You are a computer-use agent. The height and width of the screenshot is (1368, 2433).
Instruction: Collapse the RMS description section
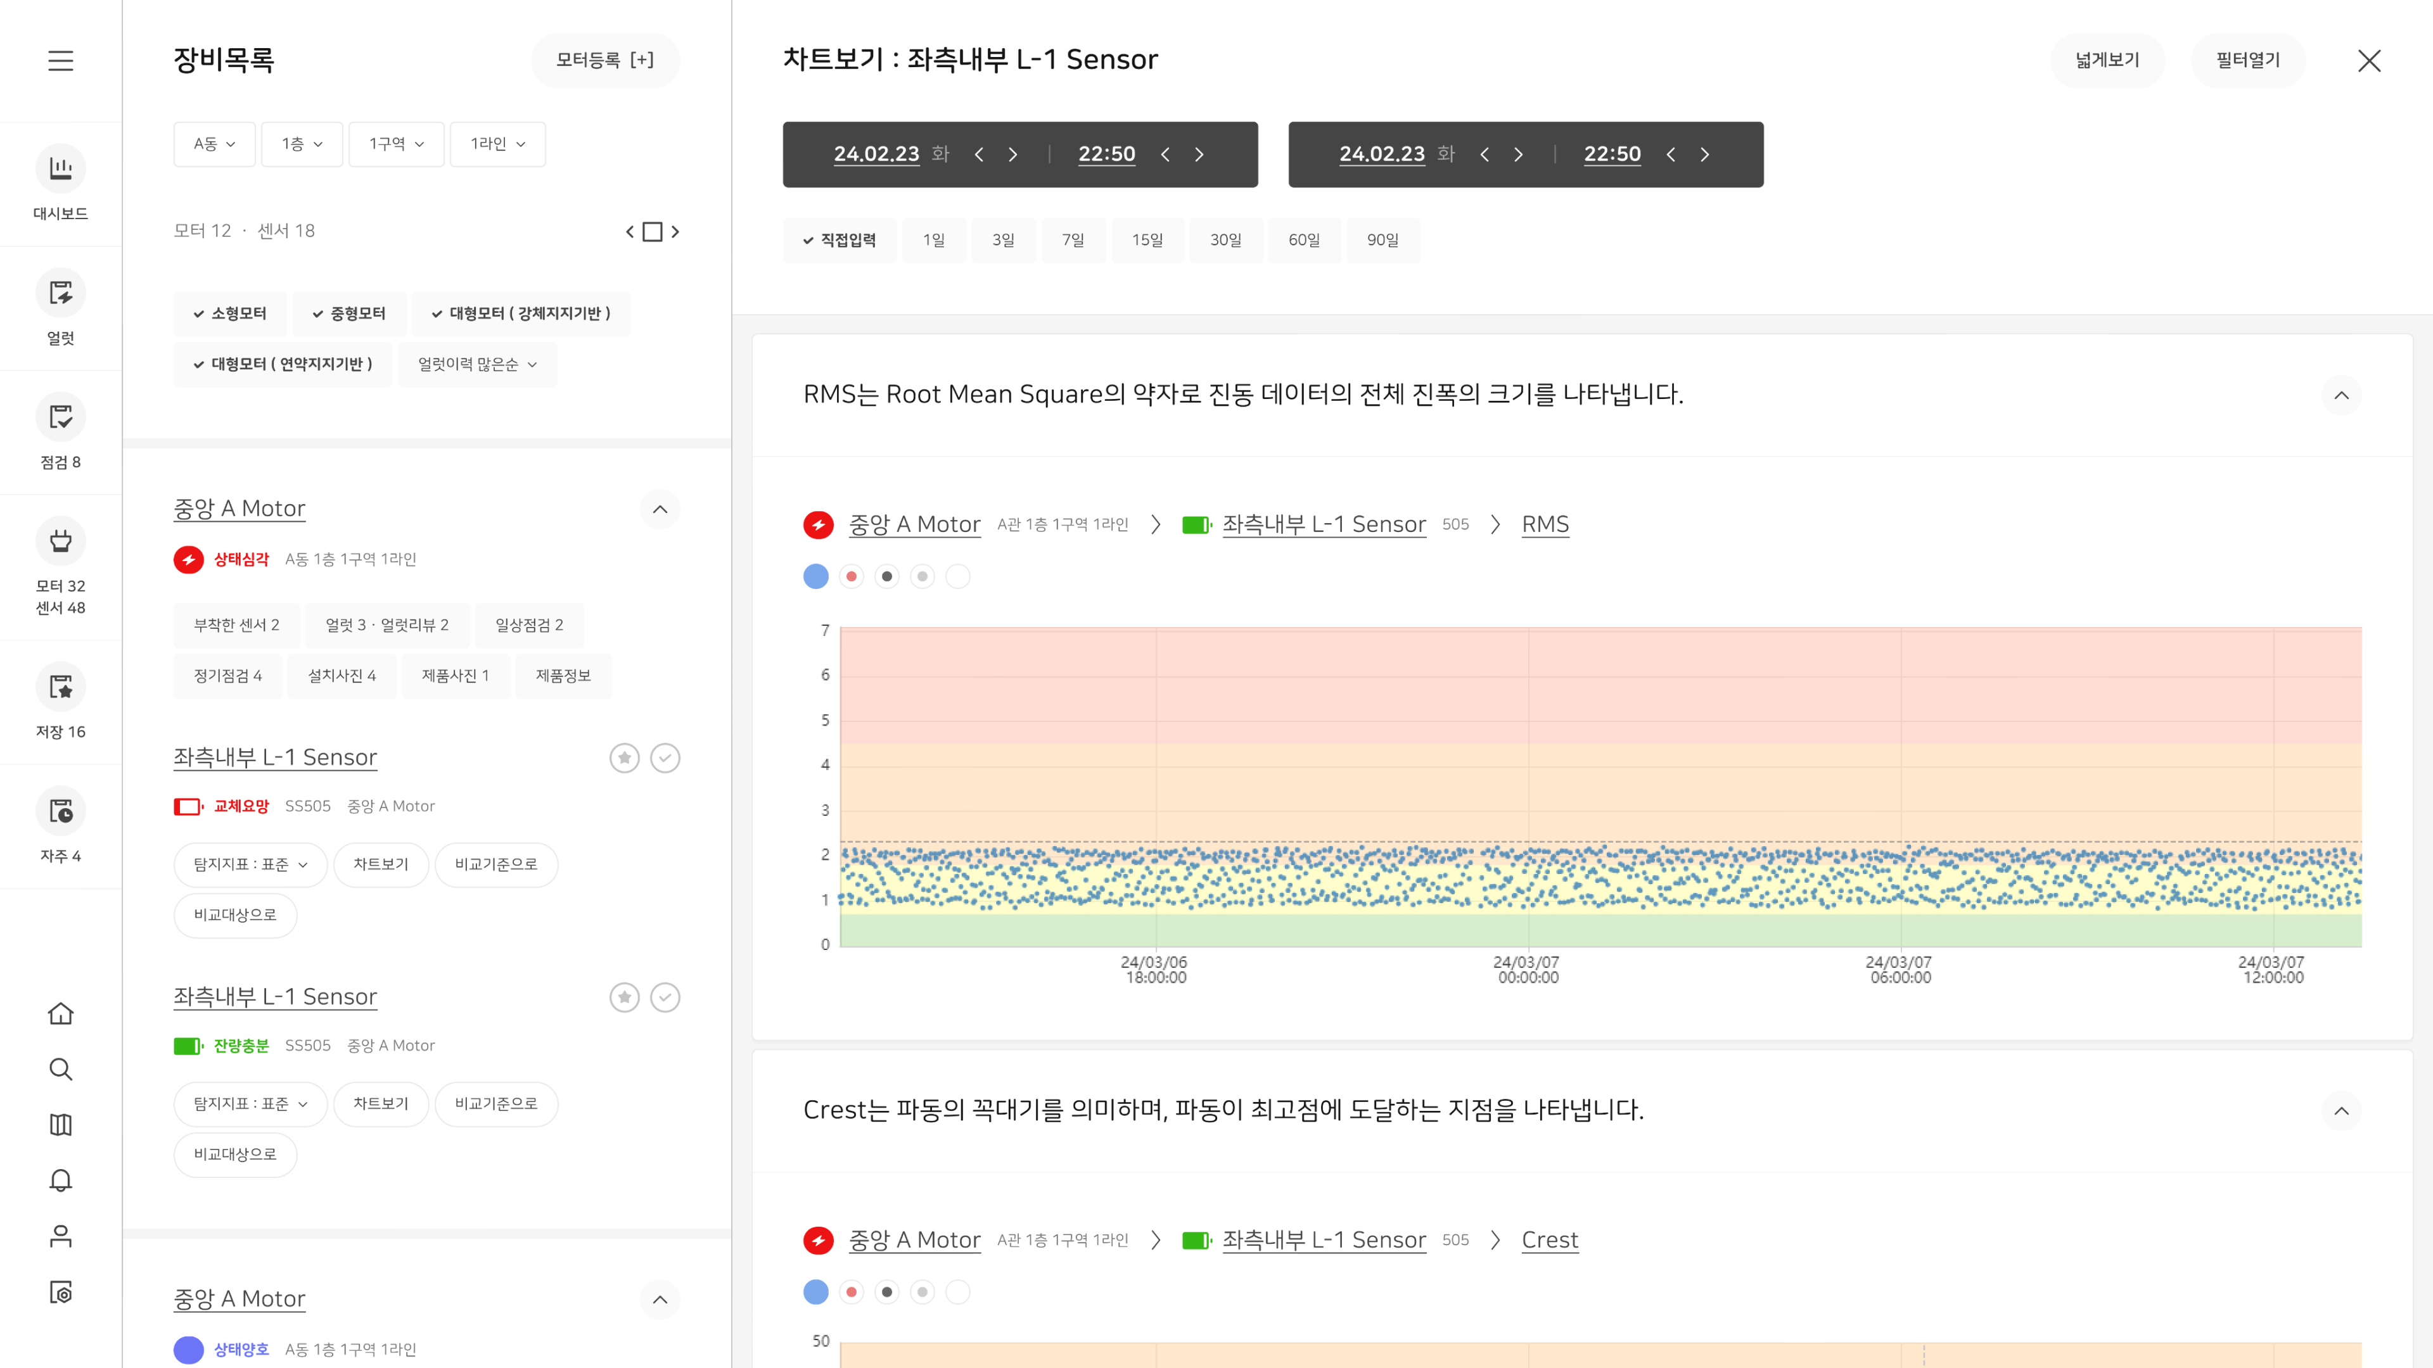(x=2341, y=395)
